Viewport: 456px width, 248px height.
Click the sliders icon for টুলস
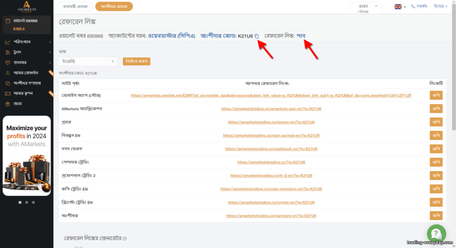[x=8, y=52]
